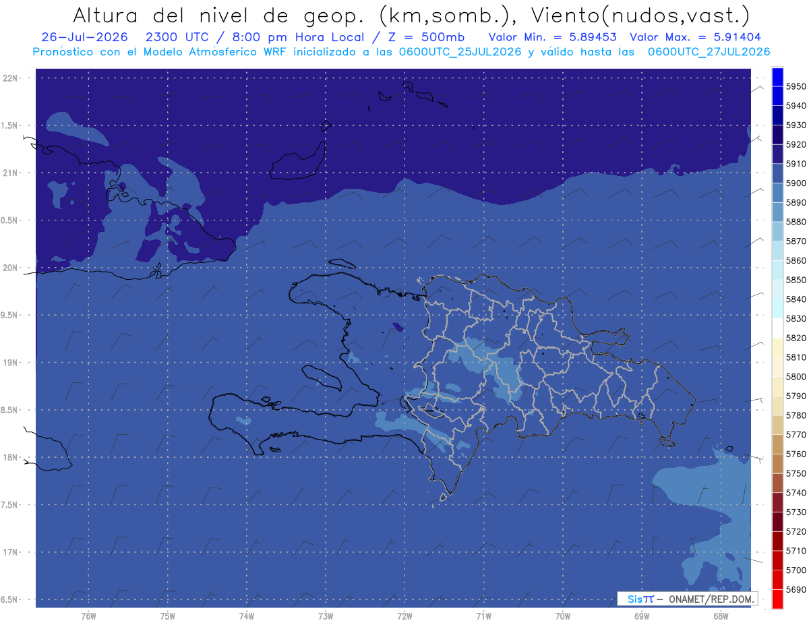Click the "20N" latitude label
809x625 pixels.
(10, 268)
